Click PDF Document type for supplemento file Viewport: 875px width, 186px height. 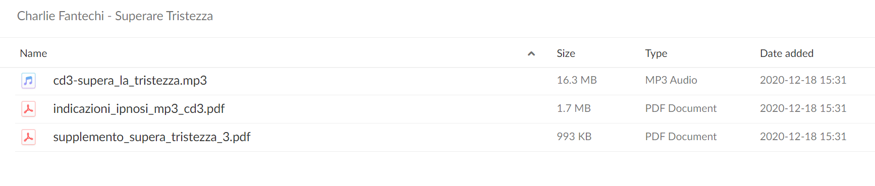coord(681,137)
